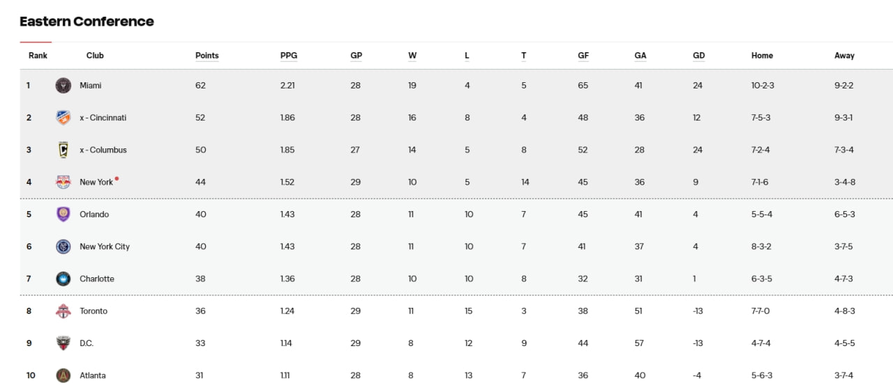The width and height of the screenshot is (893, 390).
Task: Open the Miami club name link
Action: point(91,86)
